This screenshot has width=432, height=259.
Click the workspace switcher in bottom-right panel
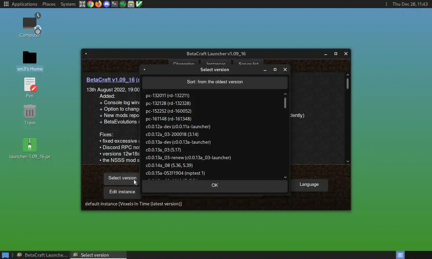400,255
